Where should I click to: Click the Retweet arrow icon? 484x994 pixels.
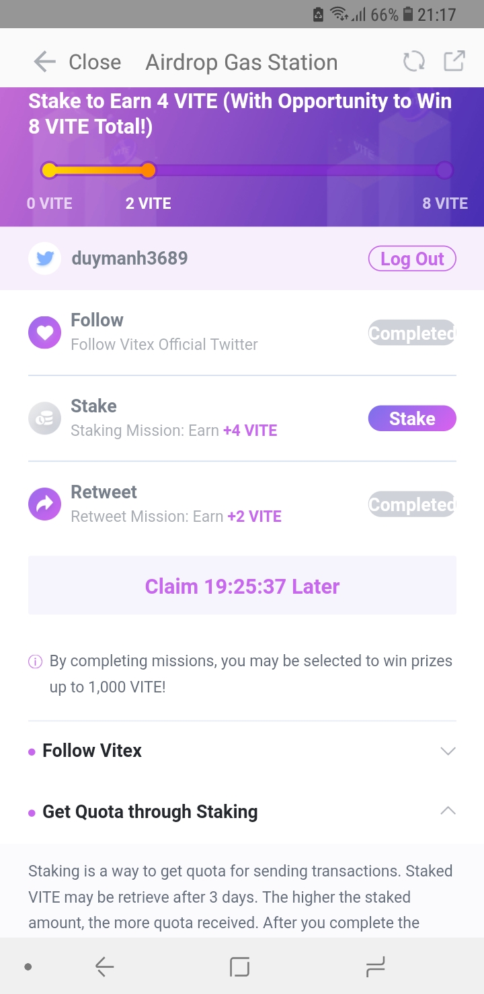pos(44,504)
